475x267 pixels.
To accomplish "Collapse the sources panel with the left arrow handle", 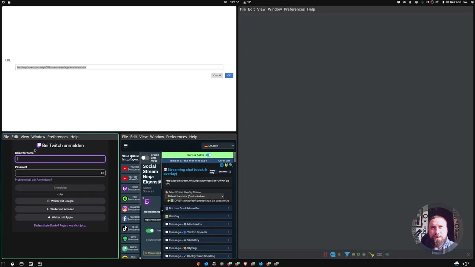I will [162, 211].
